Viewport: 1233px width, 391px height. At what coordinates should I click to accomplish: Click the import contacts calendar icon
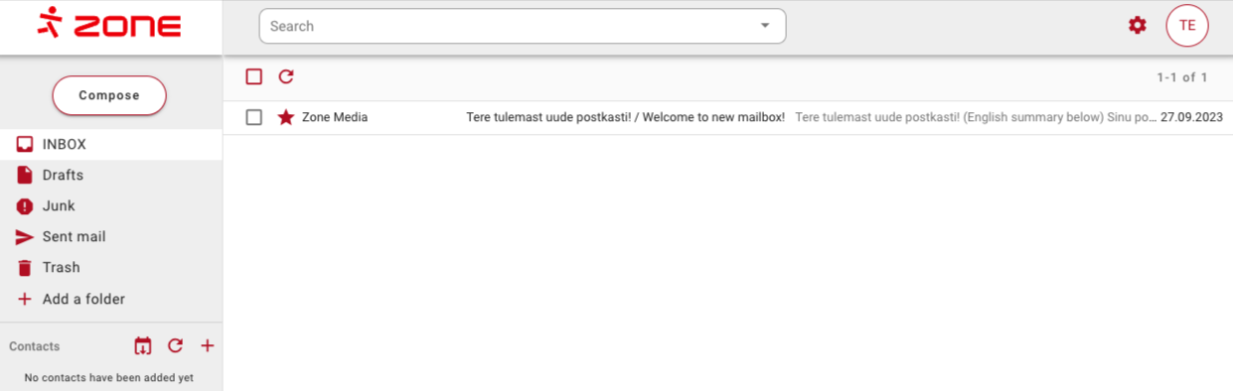point(143,346)
